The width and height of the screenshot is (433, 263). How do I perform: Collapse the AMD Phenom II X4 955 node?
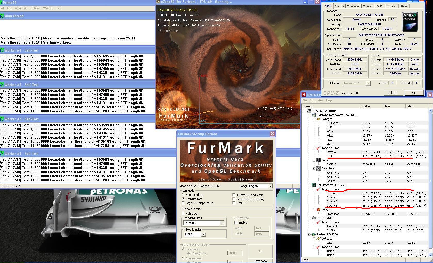[309, 185]
